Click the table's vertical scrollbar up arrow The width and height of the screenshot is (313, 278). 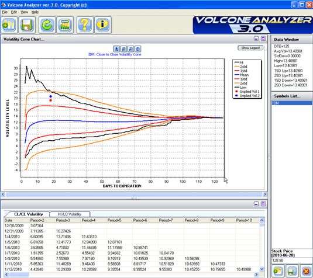262,220
